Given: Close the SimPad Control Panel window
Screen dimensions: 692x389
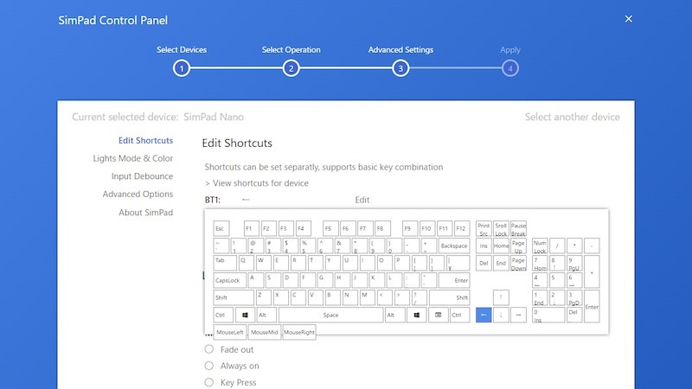Looking at the screenshot, I should click(x=629, y=19).
